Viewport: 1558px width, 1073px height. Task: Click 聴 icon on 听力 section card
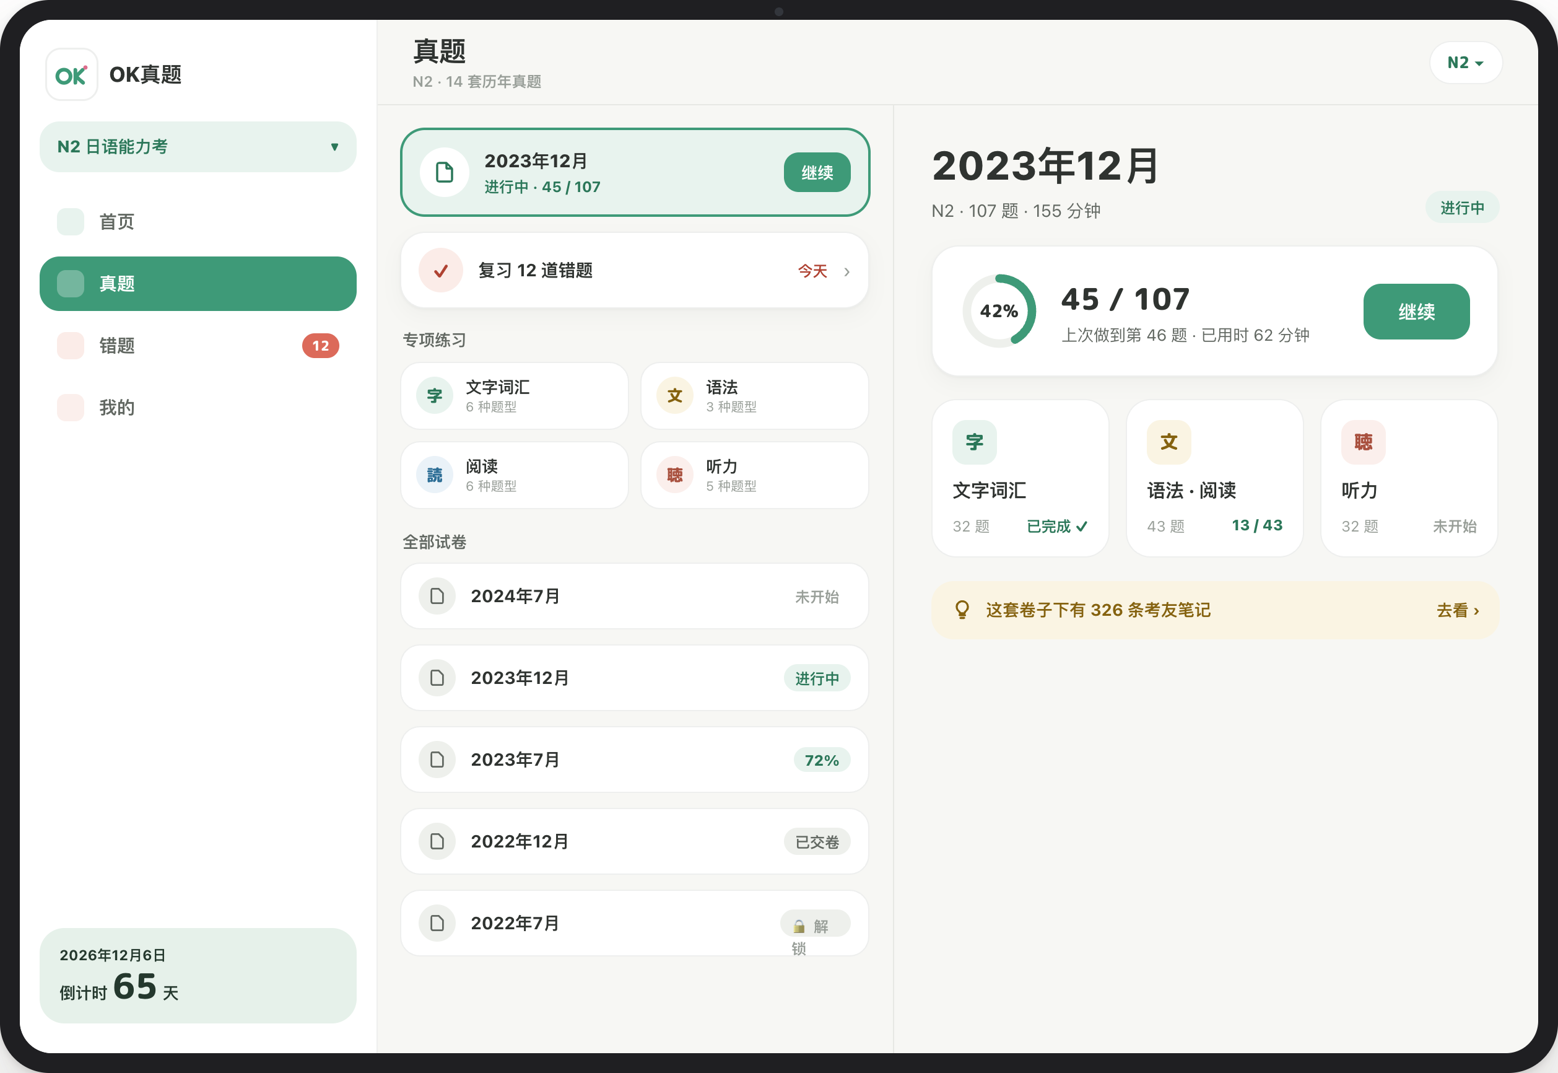coord(1364,442)
